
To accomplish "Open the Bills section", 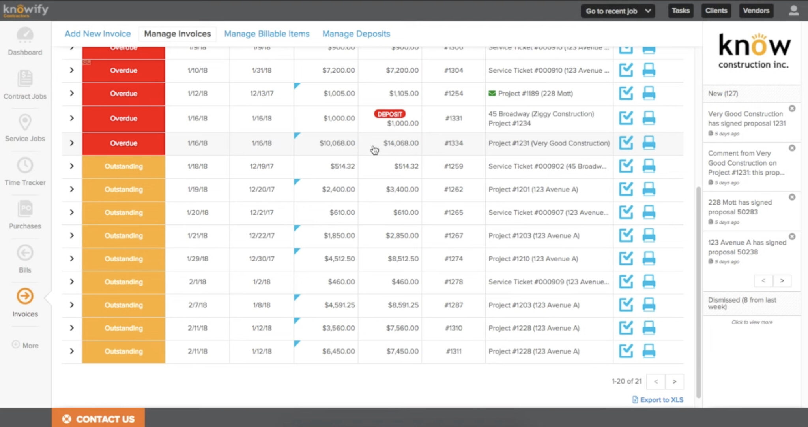I will coord(24,258).
